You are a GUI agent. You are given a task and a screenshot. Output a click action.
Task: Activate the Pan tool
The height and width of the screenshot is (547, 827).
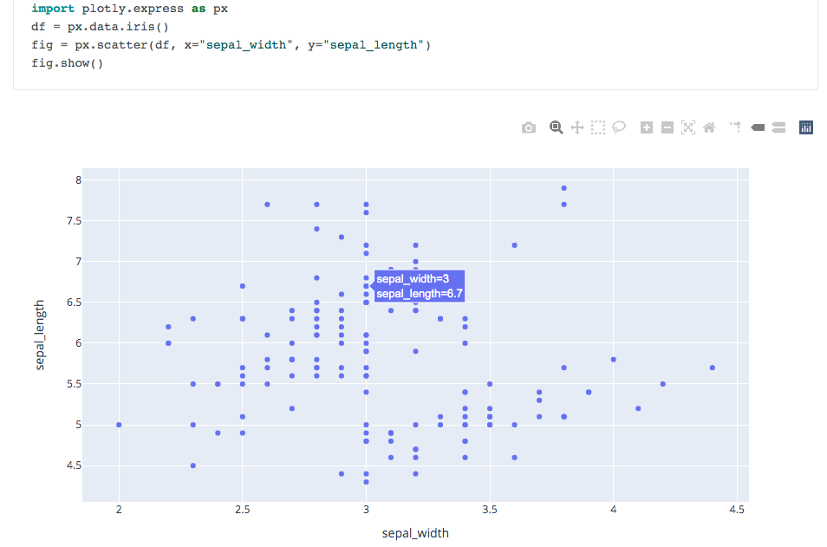coord(576,127)
